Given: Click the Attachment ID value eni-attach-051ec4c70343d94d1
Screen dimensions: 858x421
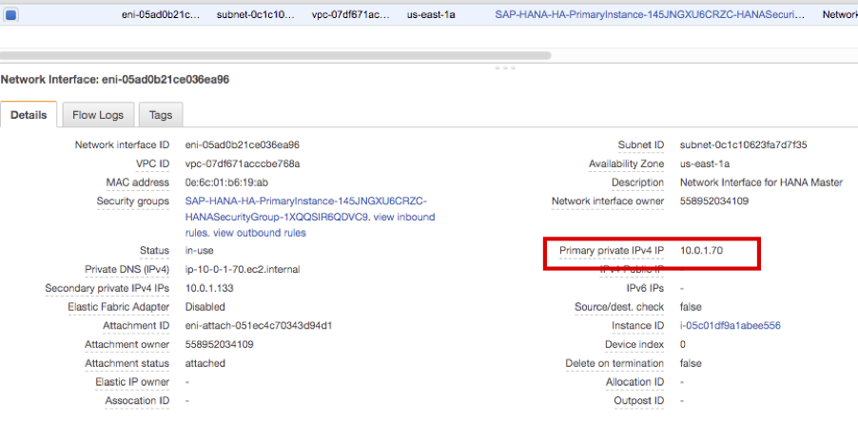Looking at the screenshot, I should tap(258, 325).
